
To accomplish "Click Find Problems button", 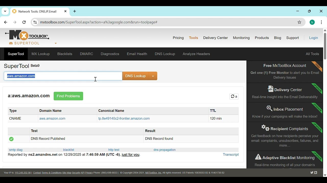I will click(68, 96).
